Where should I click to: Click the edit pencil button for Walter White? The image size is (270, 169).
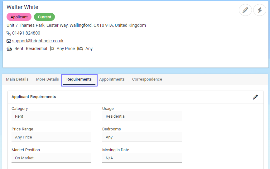point(245,10)
